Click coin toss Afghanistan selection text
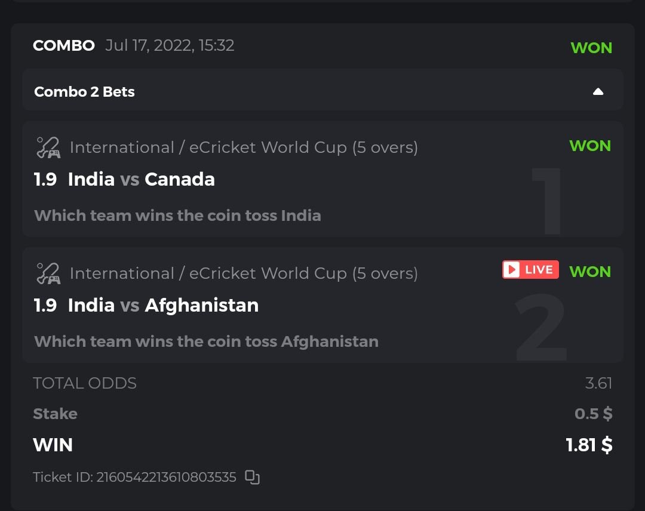 [x=206, y=341]
